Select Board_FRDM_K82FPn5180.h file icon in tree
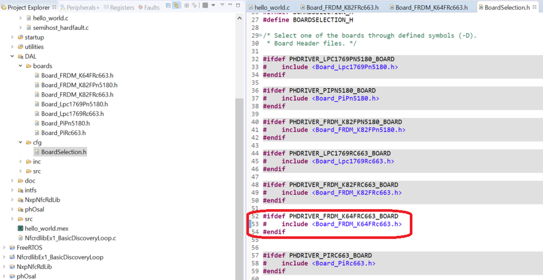Viewport: 543px width, 280px height. 37,85
